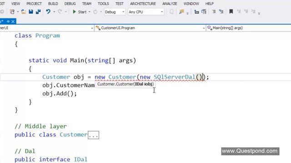Viewport: 291px width, 163px height.
Task: Toggle a bookmark with the bookmark icon
Action: [x=231, y=12]
